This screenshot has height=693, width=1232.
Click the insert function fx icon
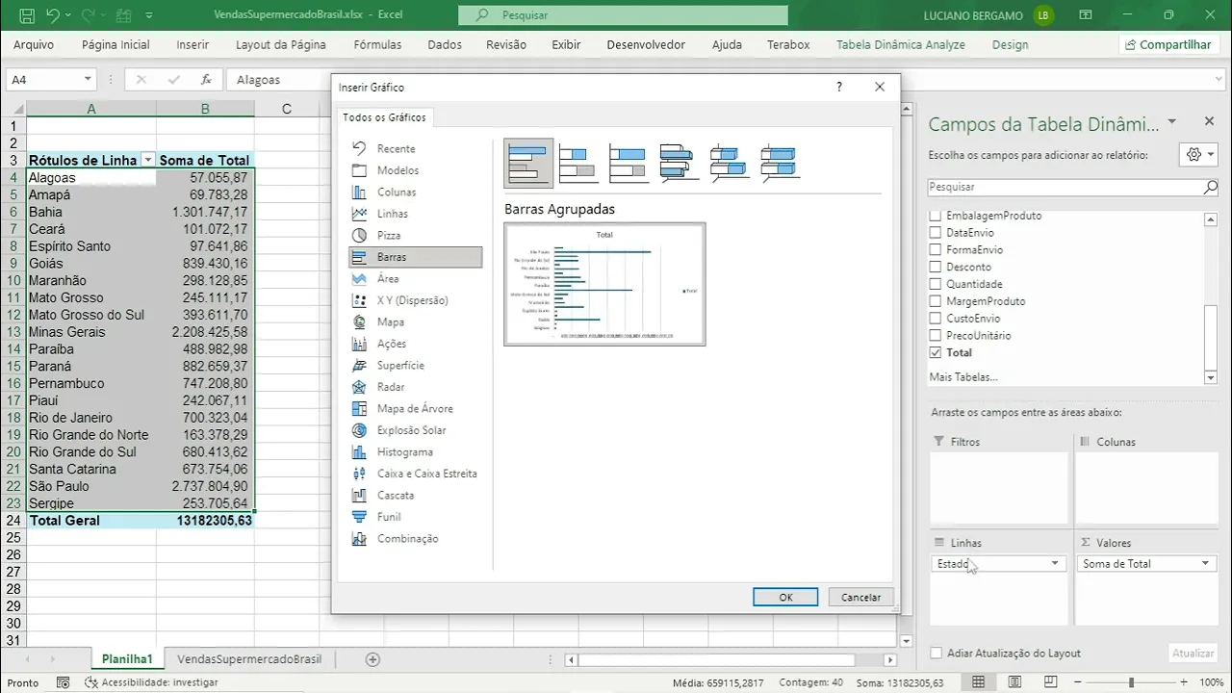(206, 80)
